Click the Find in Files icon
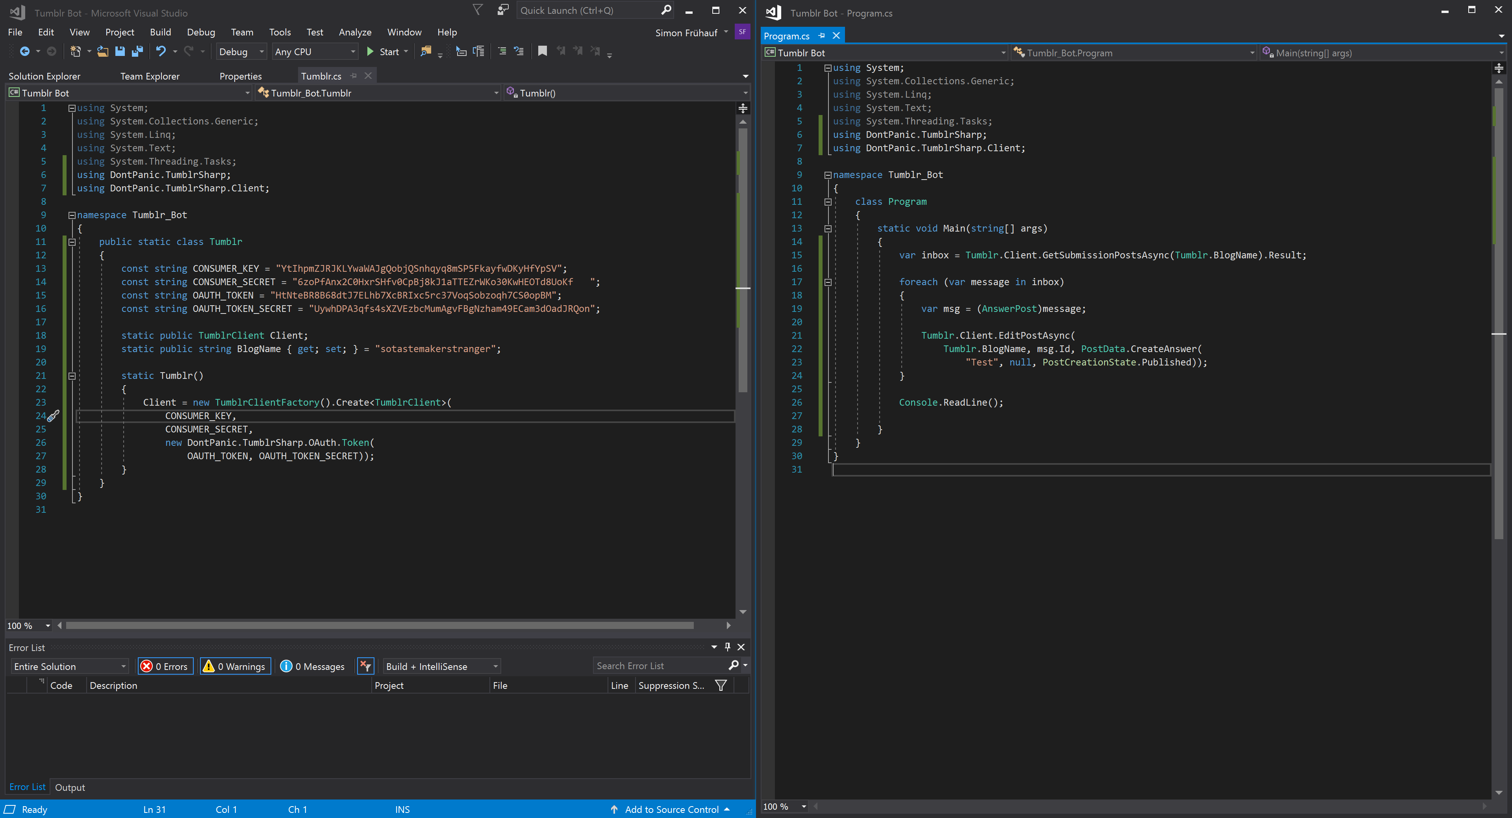 coord(426,52)
